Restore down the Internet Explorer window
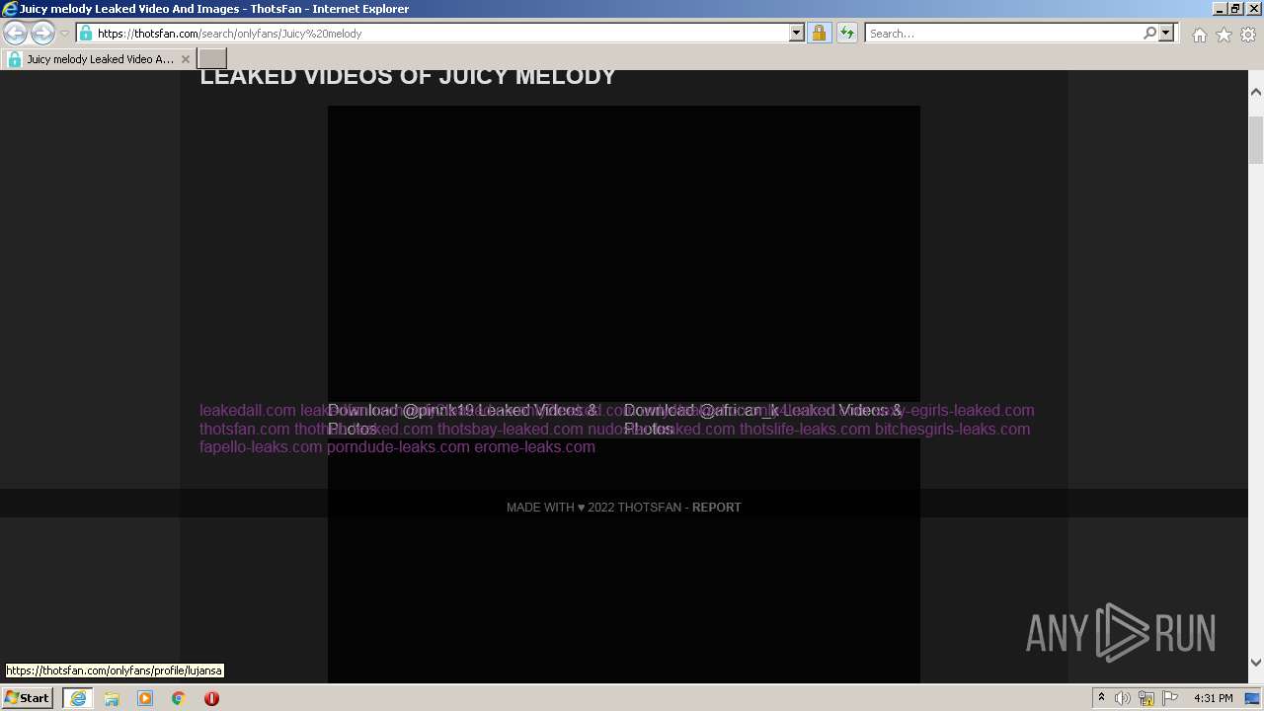 pos(1234,9)
